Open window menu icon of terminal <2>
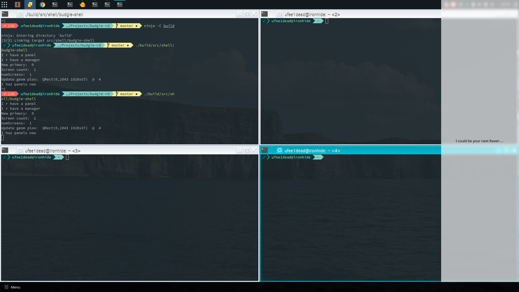Viewport: 519px width, 292px height. [x=265, y=14]
